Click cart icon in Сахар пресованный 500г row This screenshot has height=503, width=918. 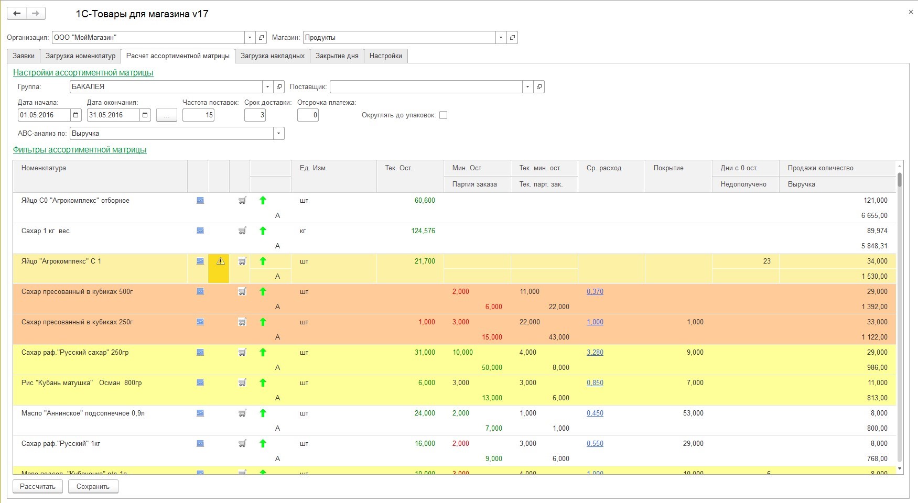pyautogui.click(x=242, y=291)
